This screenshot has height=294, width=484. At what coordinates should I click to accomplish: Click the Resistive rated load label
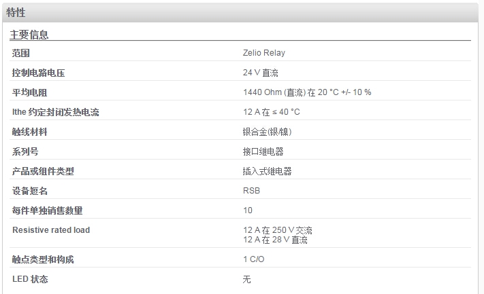[51, 230]
